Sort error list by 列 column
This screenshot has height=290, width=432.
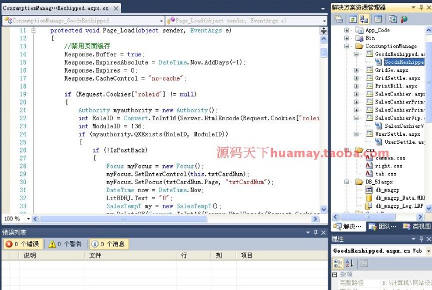pyautogui.click(x=223, y=255)
